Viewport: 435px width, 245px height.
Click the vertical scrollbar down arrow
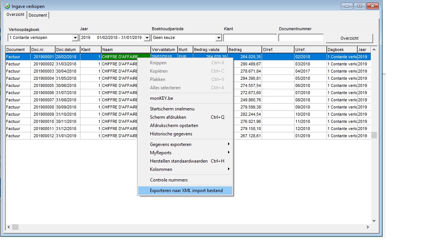pos(374,220)
